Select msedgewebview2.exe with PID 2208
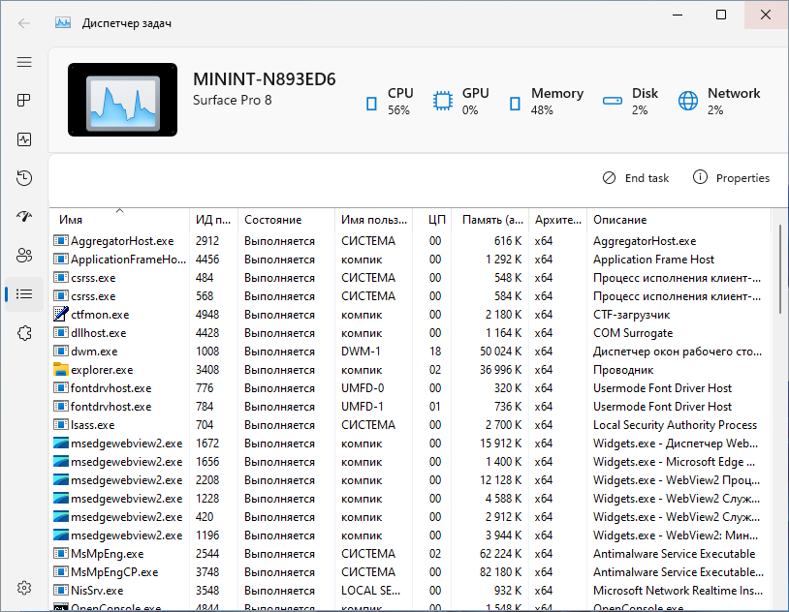789x612 pixels. click(410, 480)
